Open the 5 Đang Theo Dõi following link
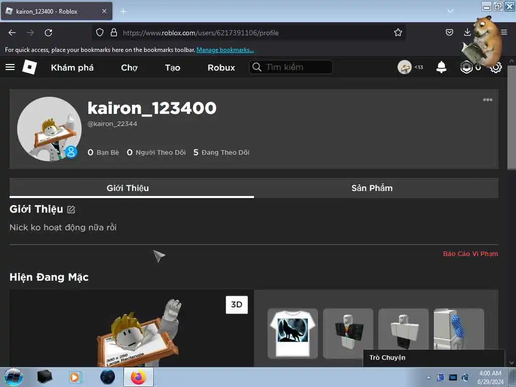Viewport: 516px width, 387px height. click(221, 152)
